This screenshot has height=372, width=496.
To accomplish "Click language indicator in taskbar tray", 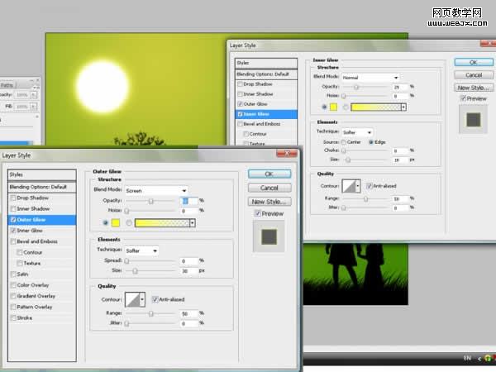I will pyautogui.click(x=467, y=358).
